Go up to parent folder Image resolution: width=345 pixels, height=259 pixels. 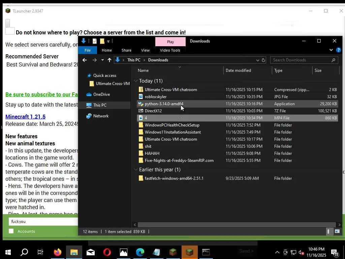[x=109, y=60]
